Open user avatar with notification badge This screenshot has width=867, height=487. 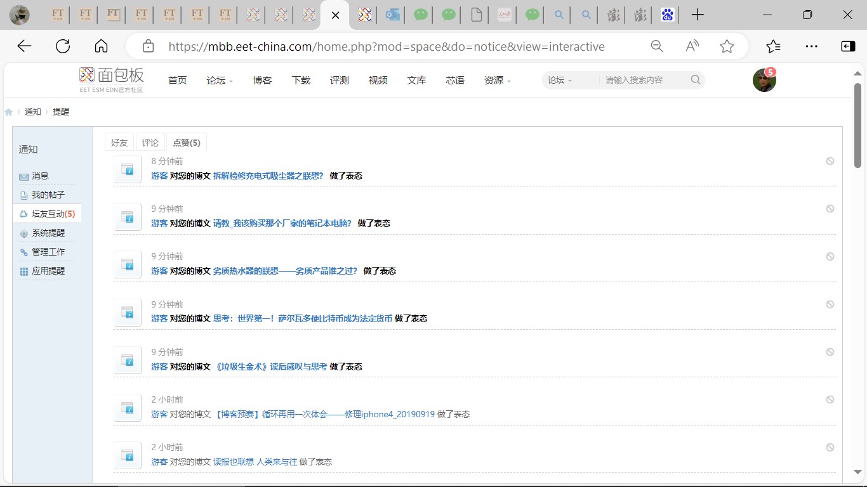click(x=764, y=81)
